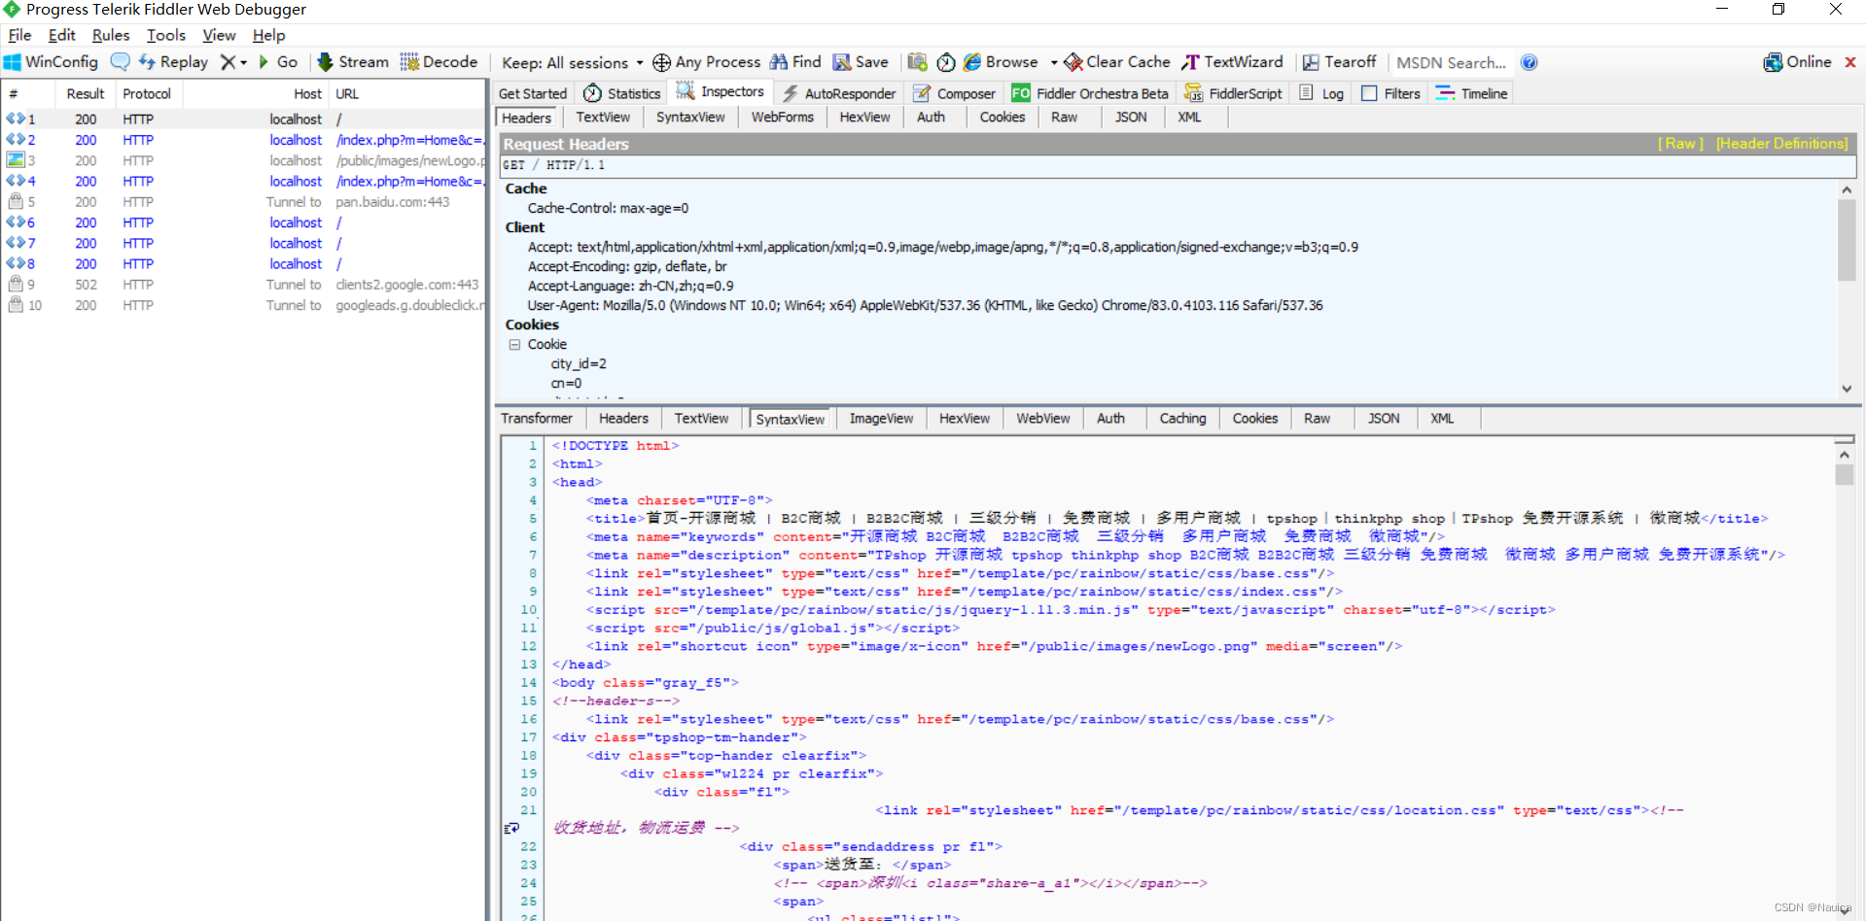Select session 10 googleads tunnel row
Screen dimensions: 1866x921
(x=243, y=305)
